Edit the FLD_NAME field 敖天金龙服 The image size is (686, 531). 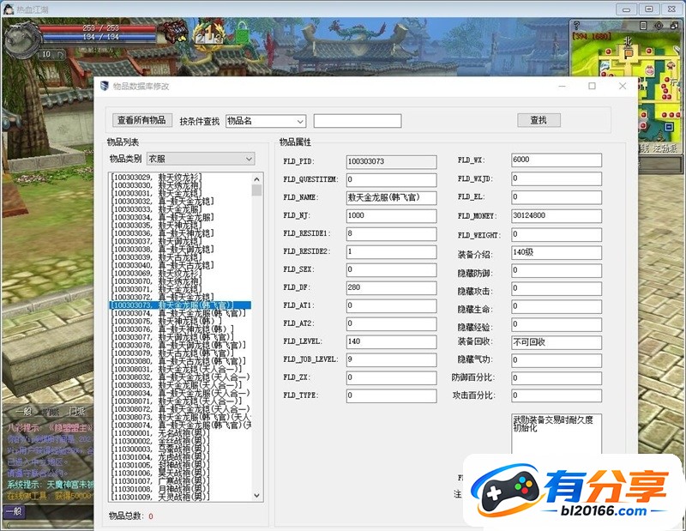pos(391,197)
